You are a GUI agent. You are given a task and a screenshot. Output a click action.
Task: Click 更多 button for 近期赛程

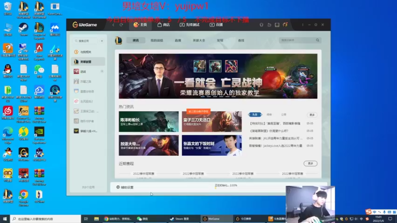[311, 164]
